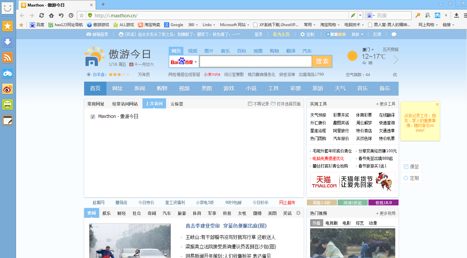Open the Downloads sidebar panel

(x=8, y=42)
